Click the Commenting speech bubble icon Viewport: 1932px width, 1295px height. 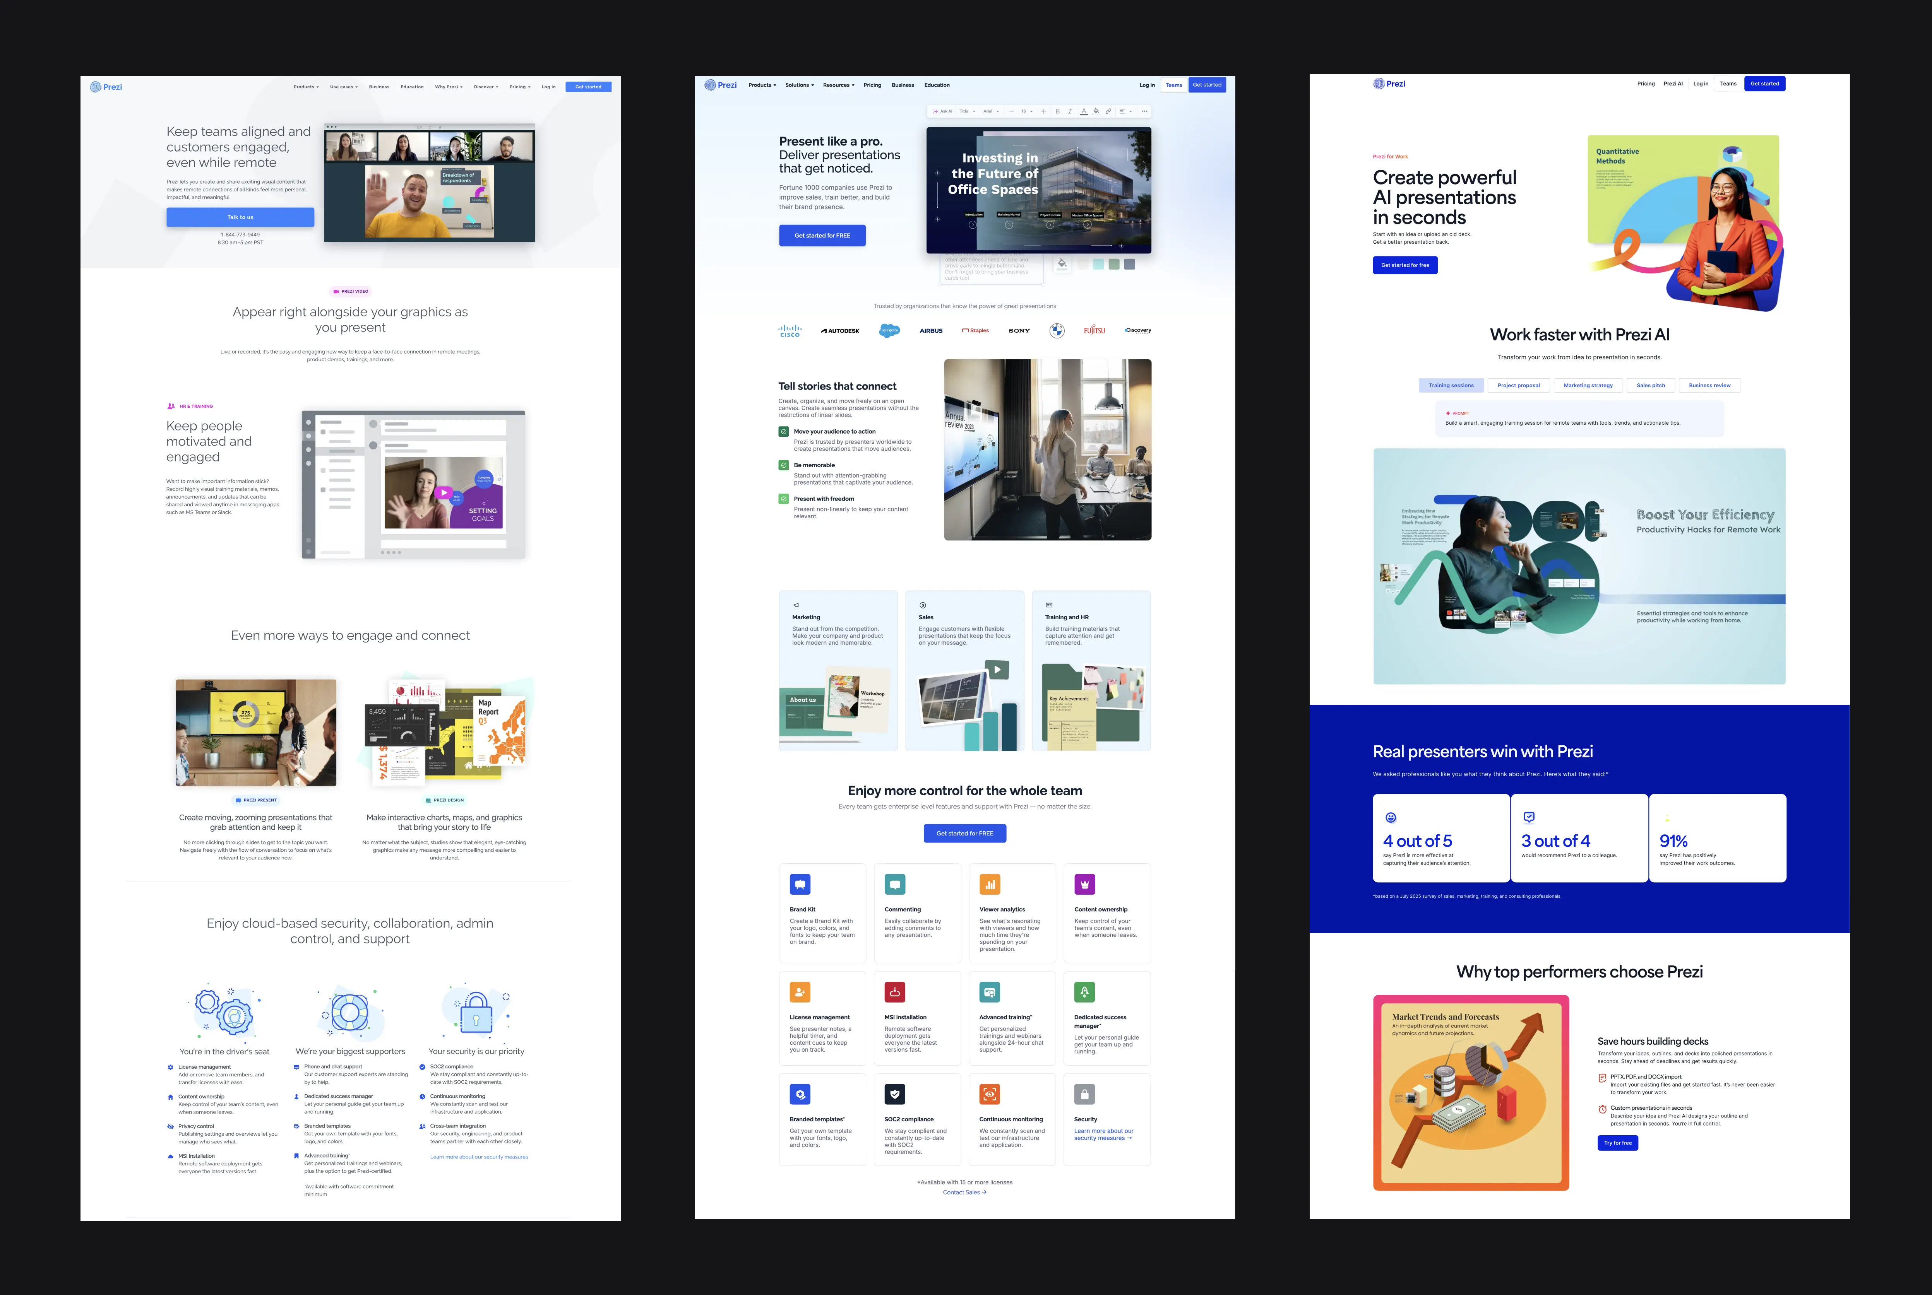895,885
